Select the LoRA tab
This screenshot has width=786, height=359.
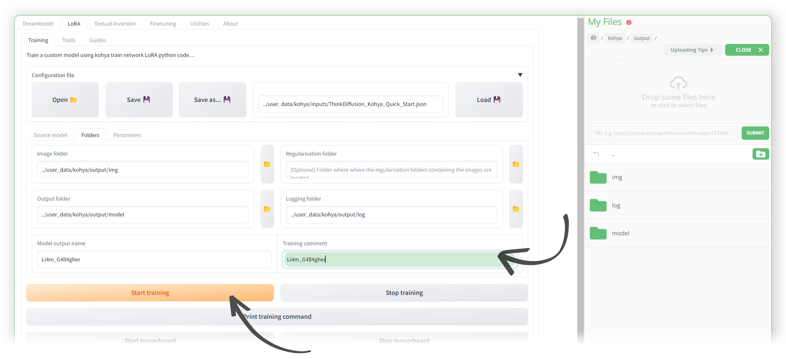74,24
